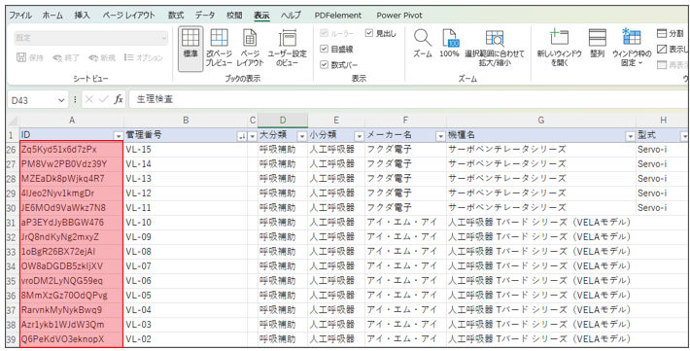The width and height of the screenshot is (690, 351).
Task: Toggle the 目盛線 gridlines checkbox
Action: click(325, 50)
